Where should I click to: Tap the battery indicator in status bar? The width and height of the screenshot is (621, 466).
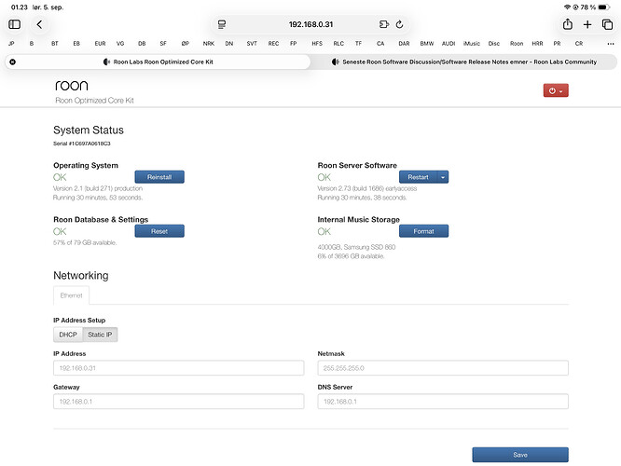pos(603,7)
